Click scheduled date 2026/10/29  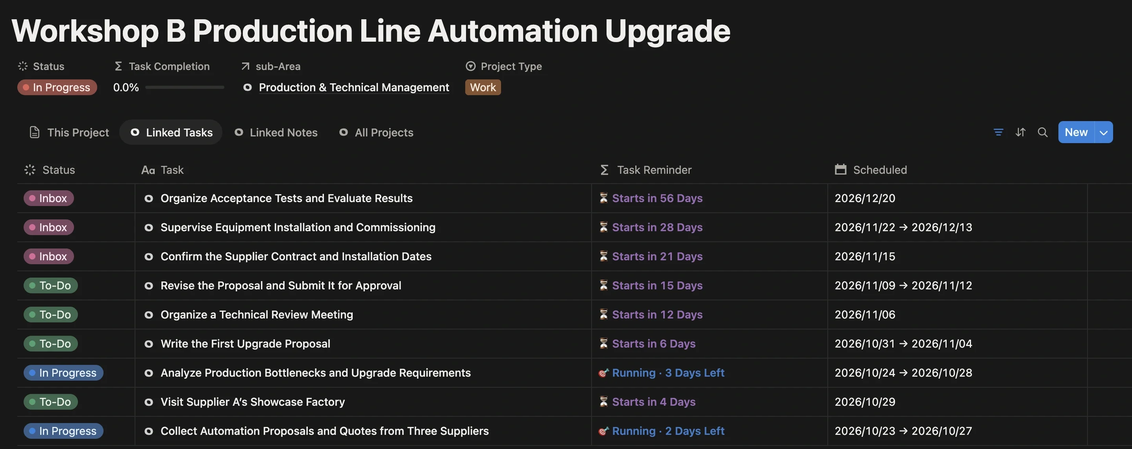(865, 402)
